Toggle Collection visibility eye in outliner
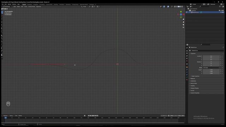The image size is (226, 127). 221,11
